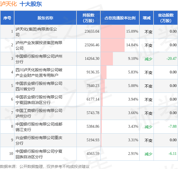The image size is (178, 169).
Task: Click the 序号 column header
Action: [x=7, y=18]
